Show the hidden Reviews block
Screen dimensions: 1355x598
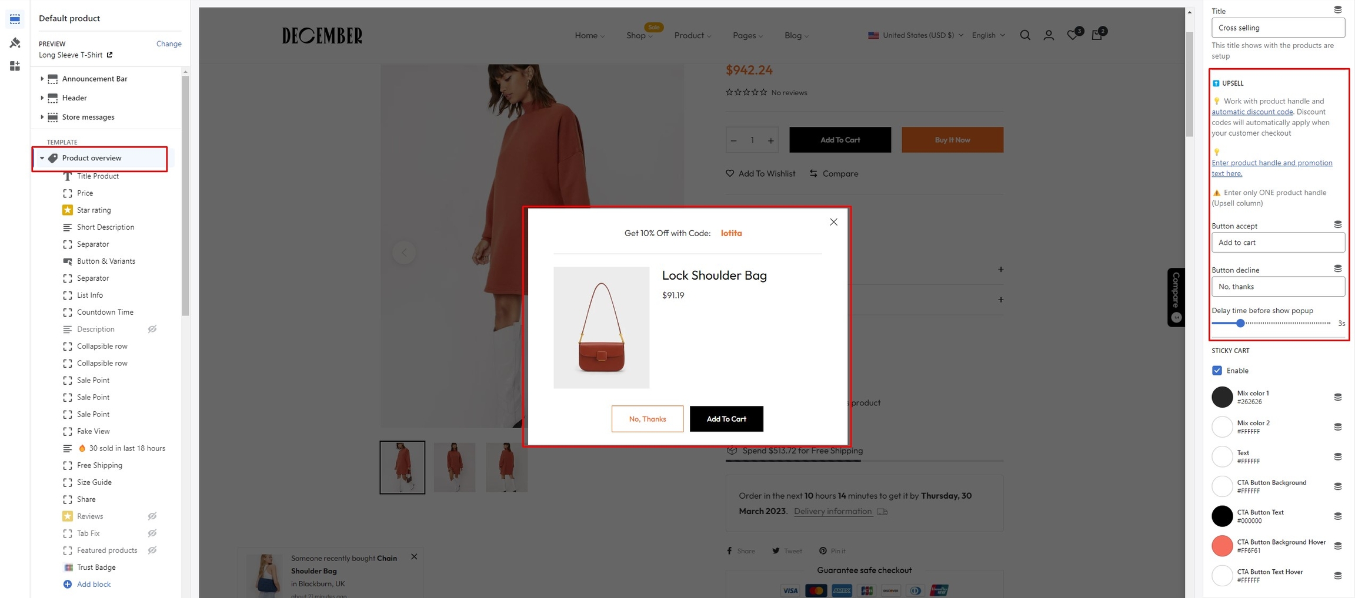(152, 516)
